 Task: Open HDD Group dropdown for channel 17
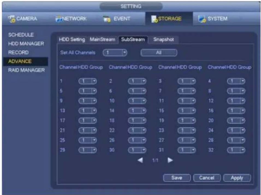point(88,121)
